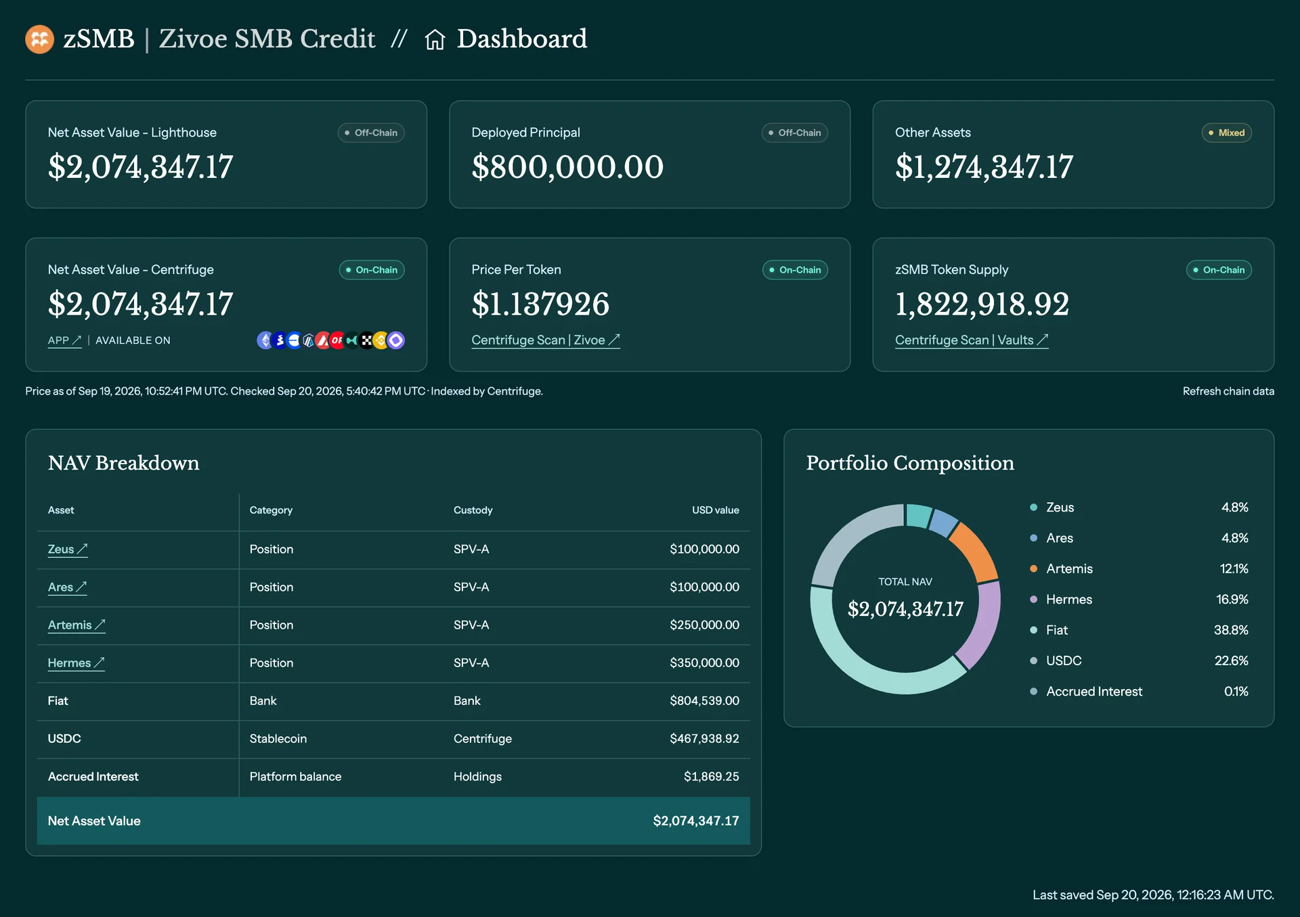This screenshot has width=1300, height=917.
Task: Click the $1.137926 token price
Action: (540, 304)
